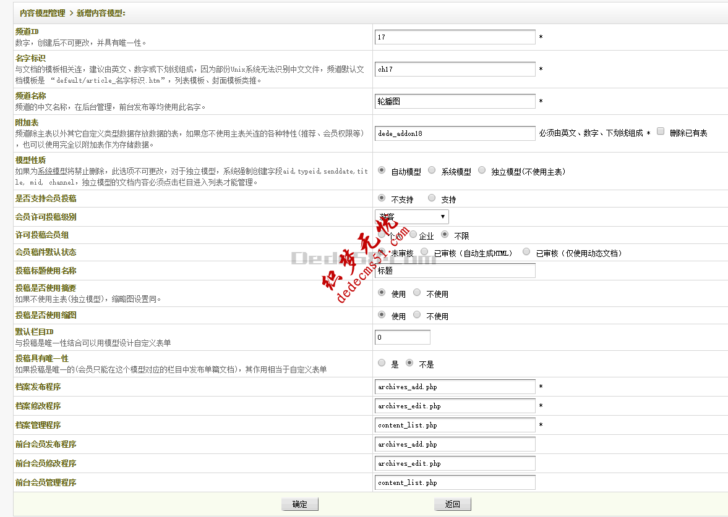Click the 默认栏目ID input field
Screen dimensions: 728x517
pos(402,337)
